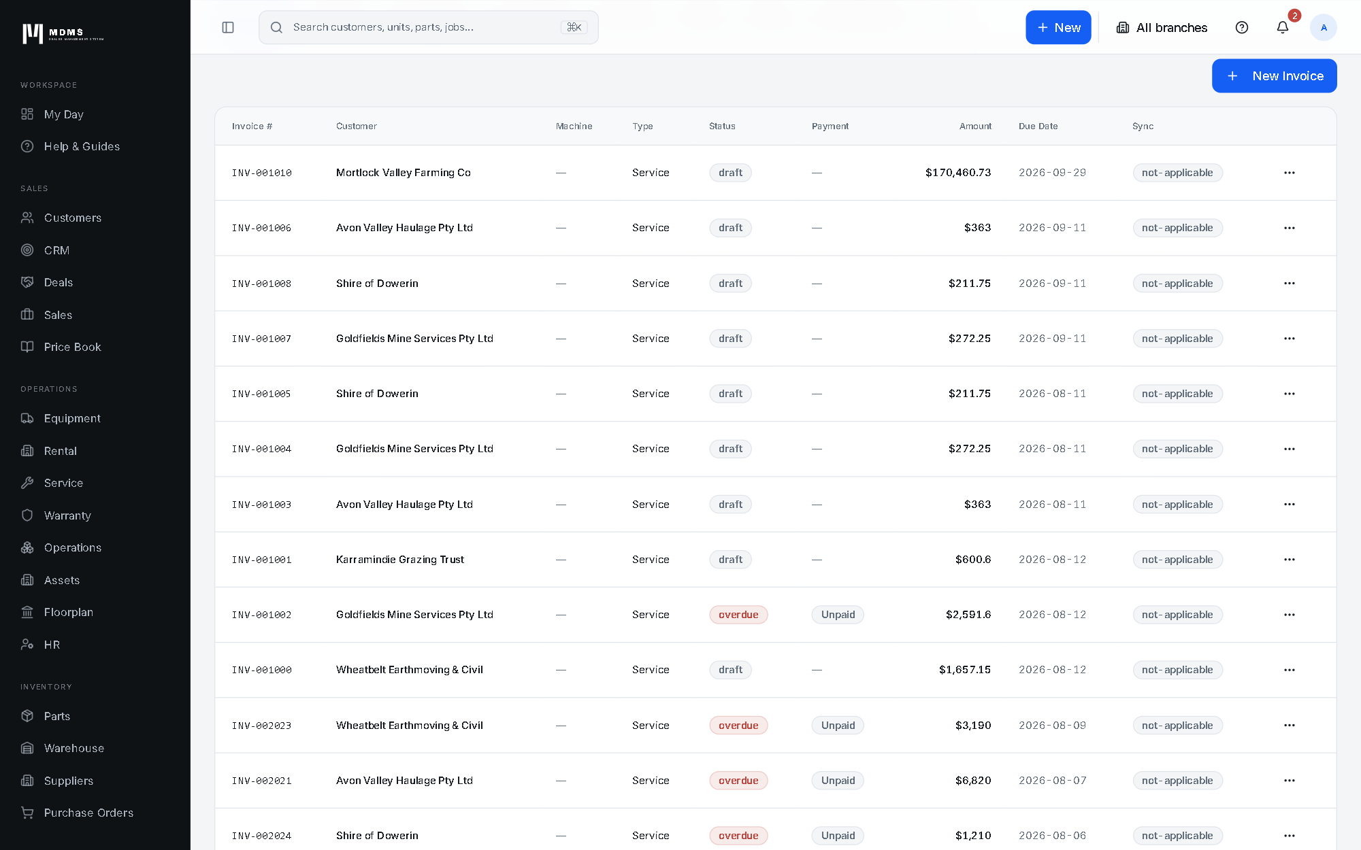
Task: Open Mortlock Valley Farming Co customer
Action: (404, 173)
